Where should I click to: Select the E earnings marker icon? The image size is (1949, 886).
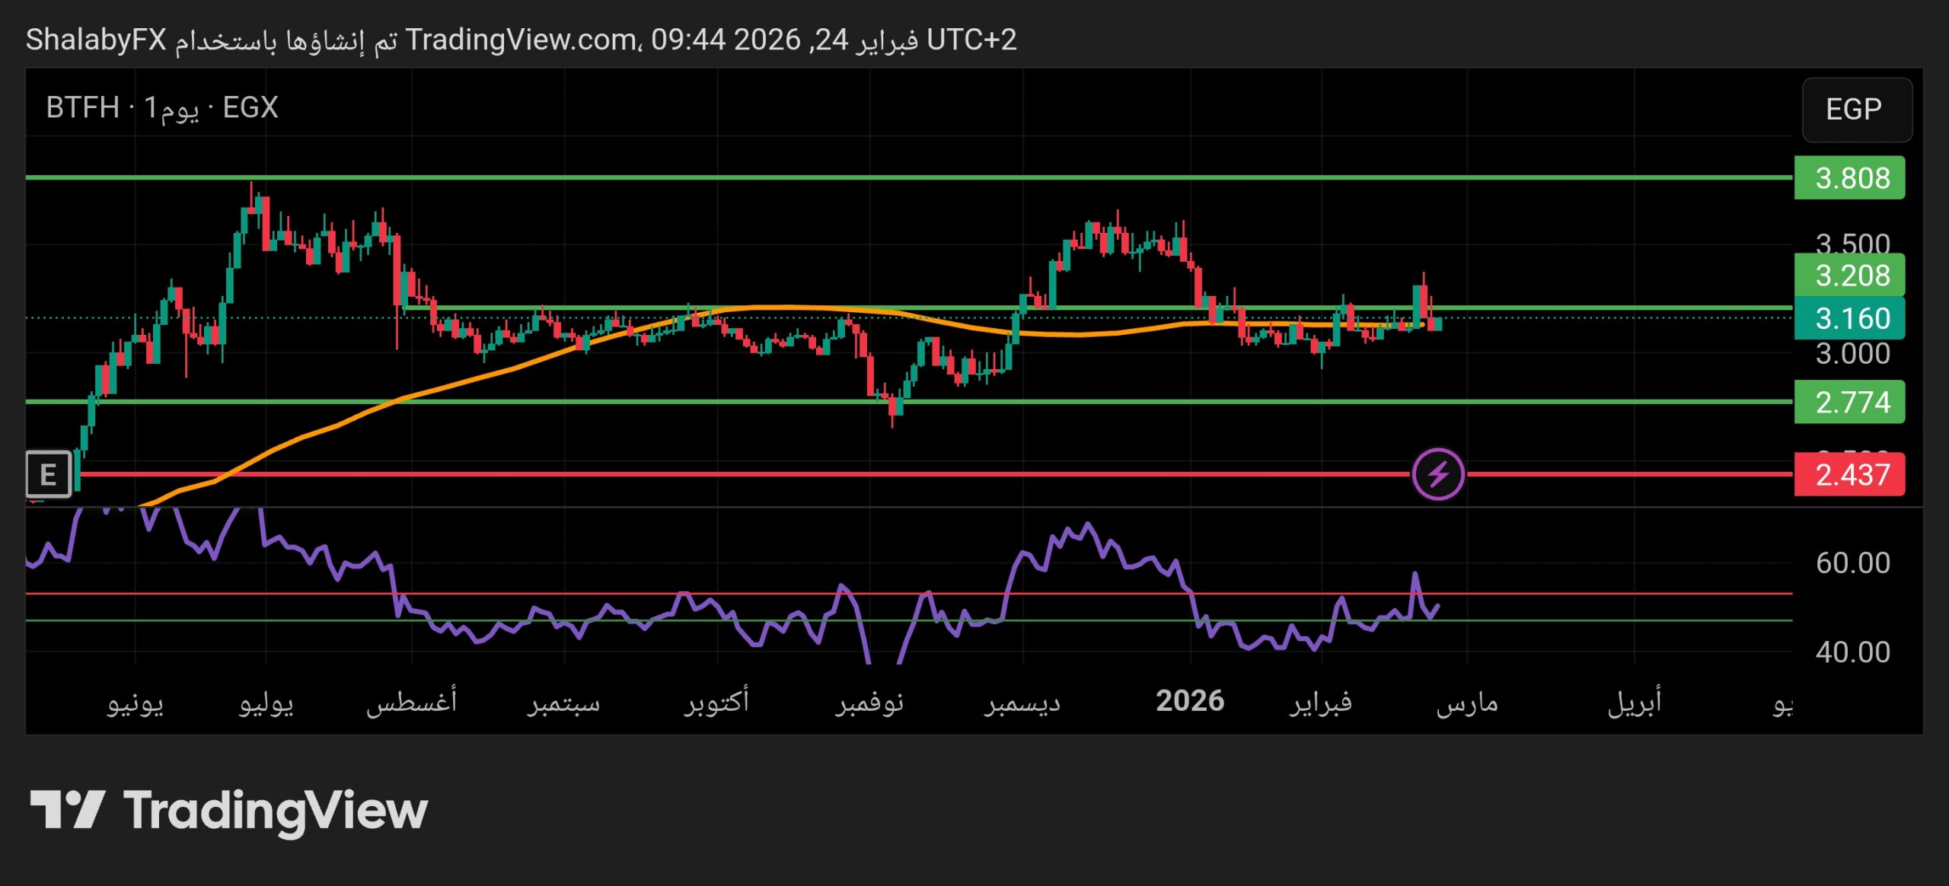click(48, 474)
